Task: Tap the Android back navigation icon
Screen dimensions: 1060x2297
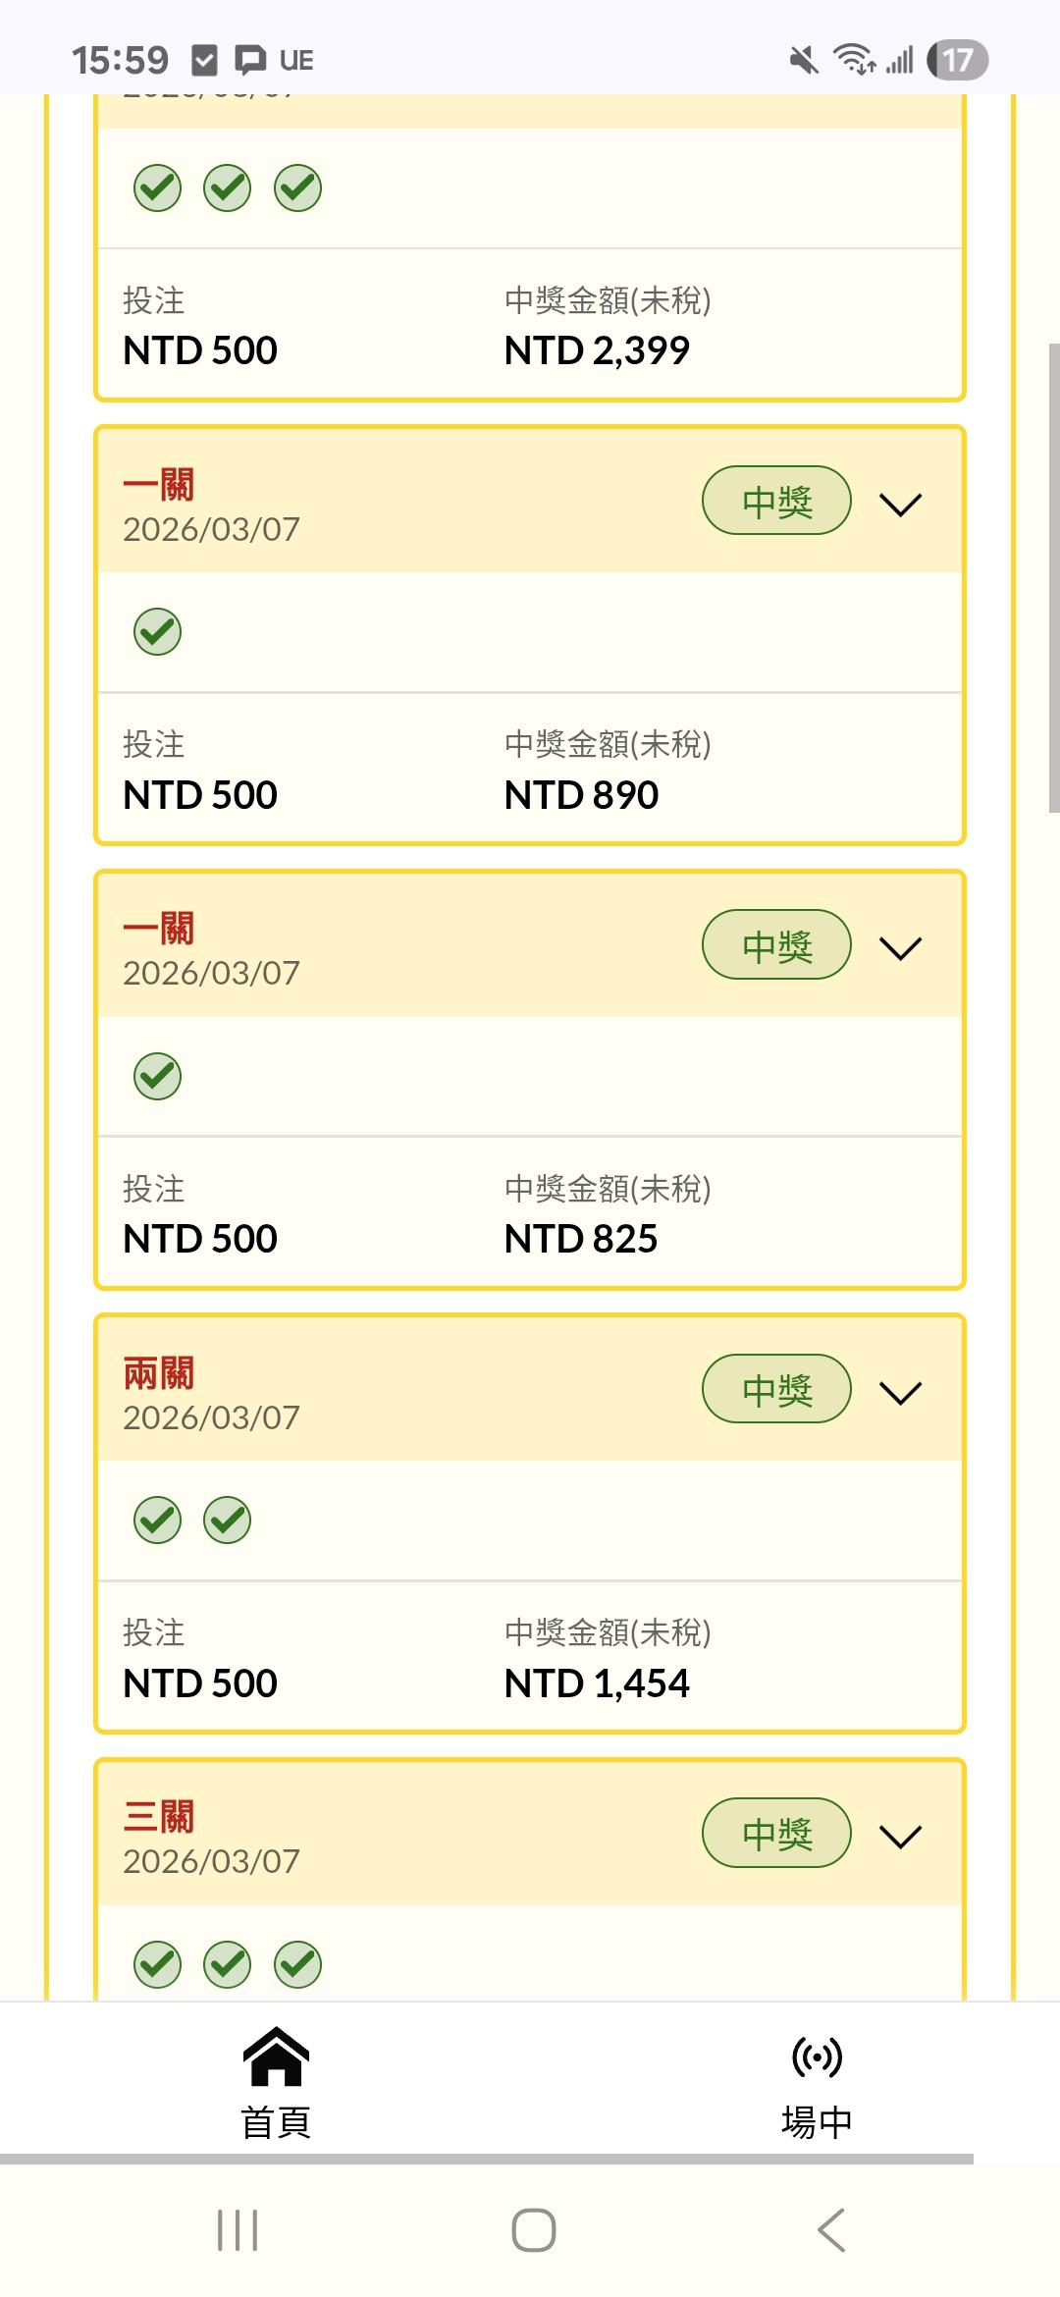Action: tap(830, 2230)
